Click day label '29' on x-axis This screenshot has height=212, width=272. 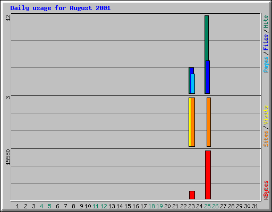pos(239,206)
